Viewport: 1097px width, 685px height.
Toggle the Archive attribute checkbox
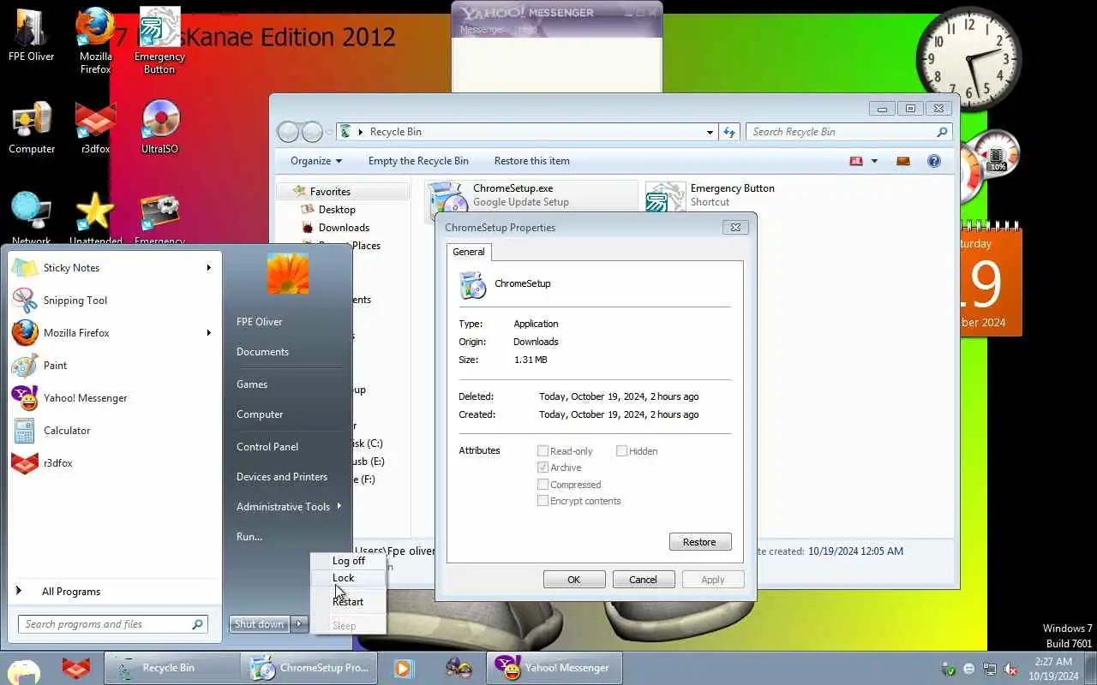(x=543, y=468)
